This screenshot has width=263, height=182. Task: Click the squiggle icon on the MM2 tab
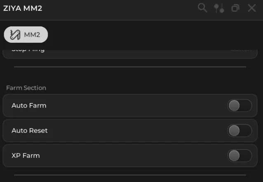click(x=15, y=35)
